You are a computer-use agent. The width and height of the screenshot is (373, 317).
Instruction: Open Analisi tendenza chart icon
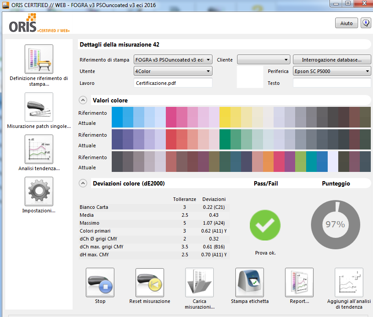coord(39,149)
